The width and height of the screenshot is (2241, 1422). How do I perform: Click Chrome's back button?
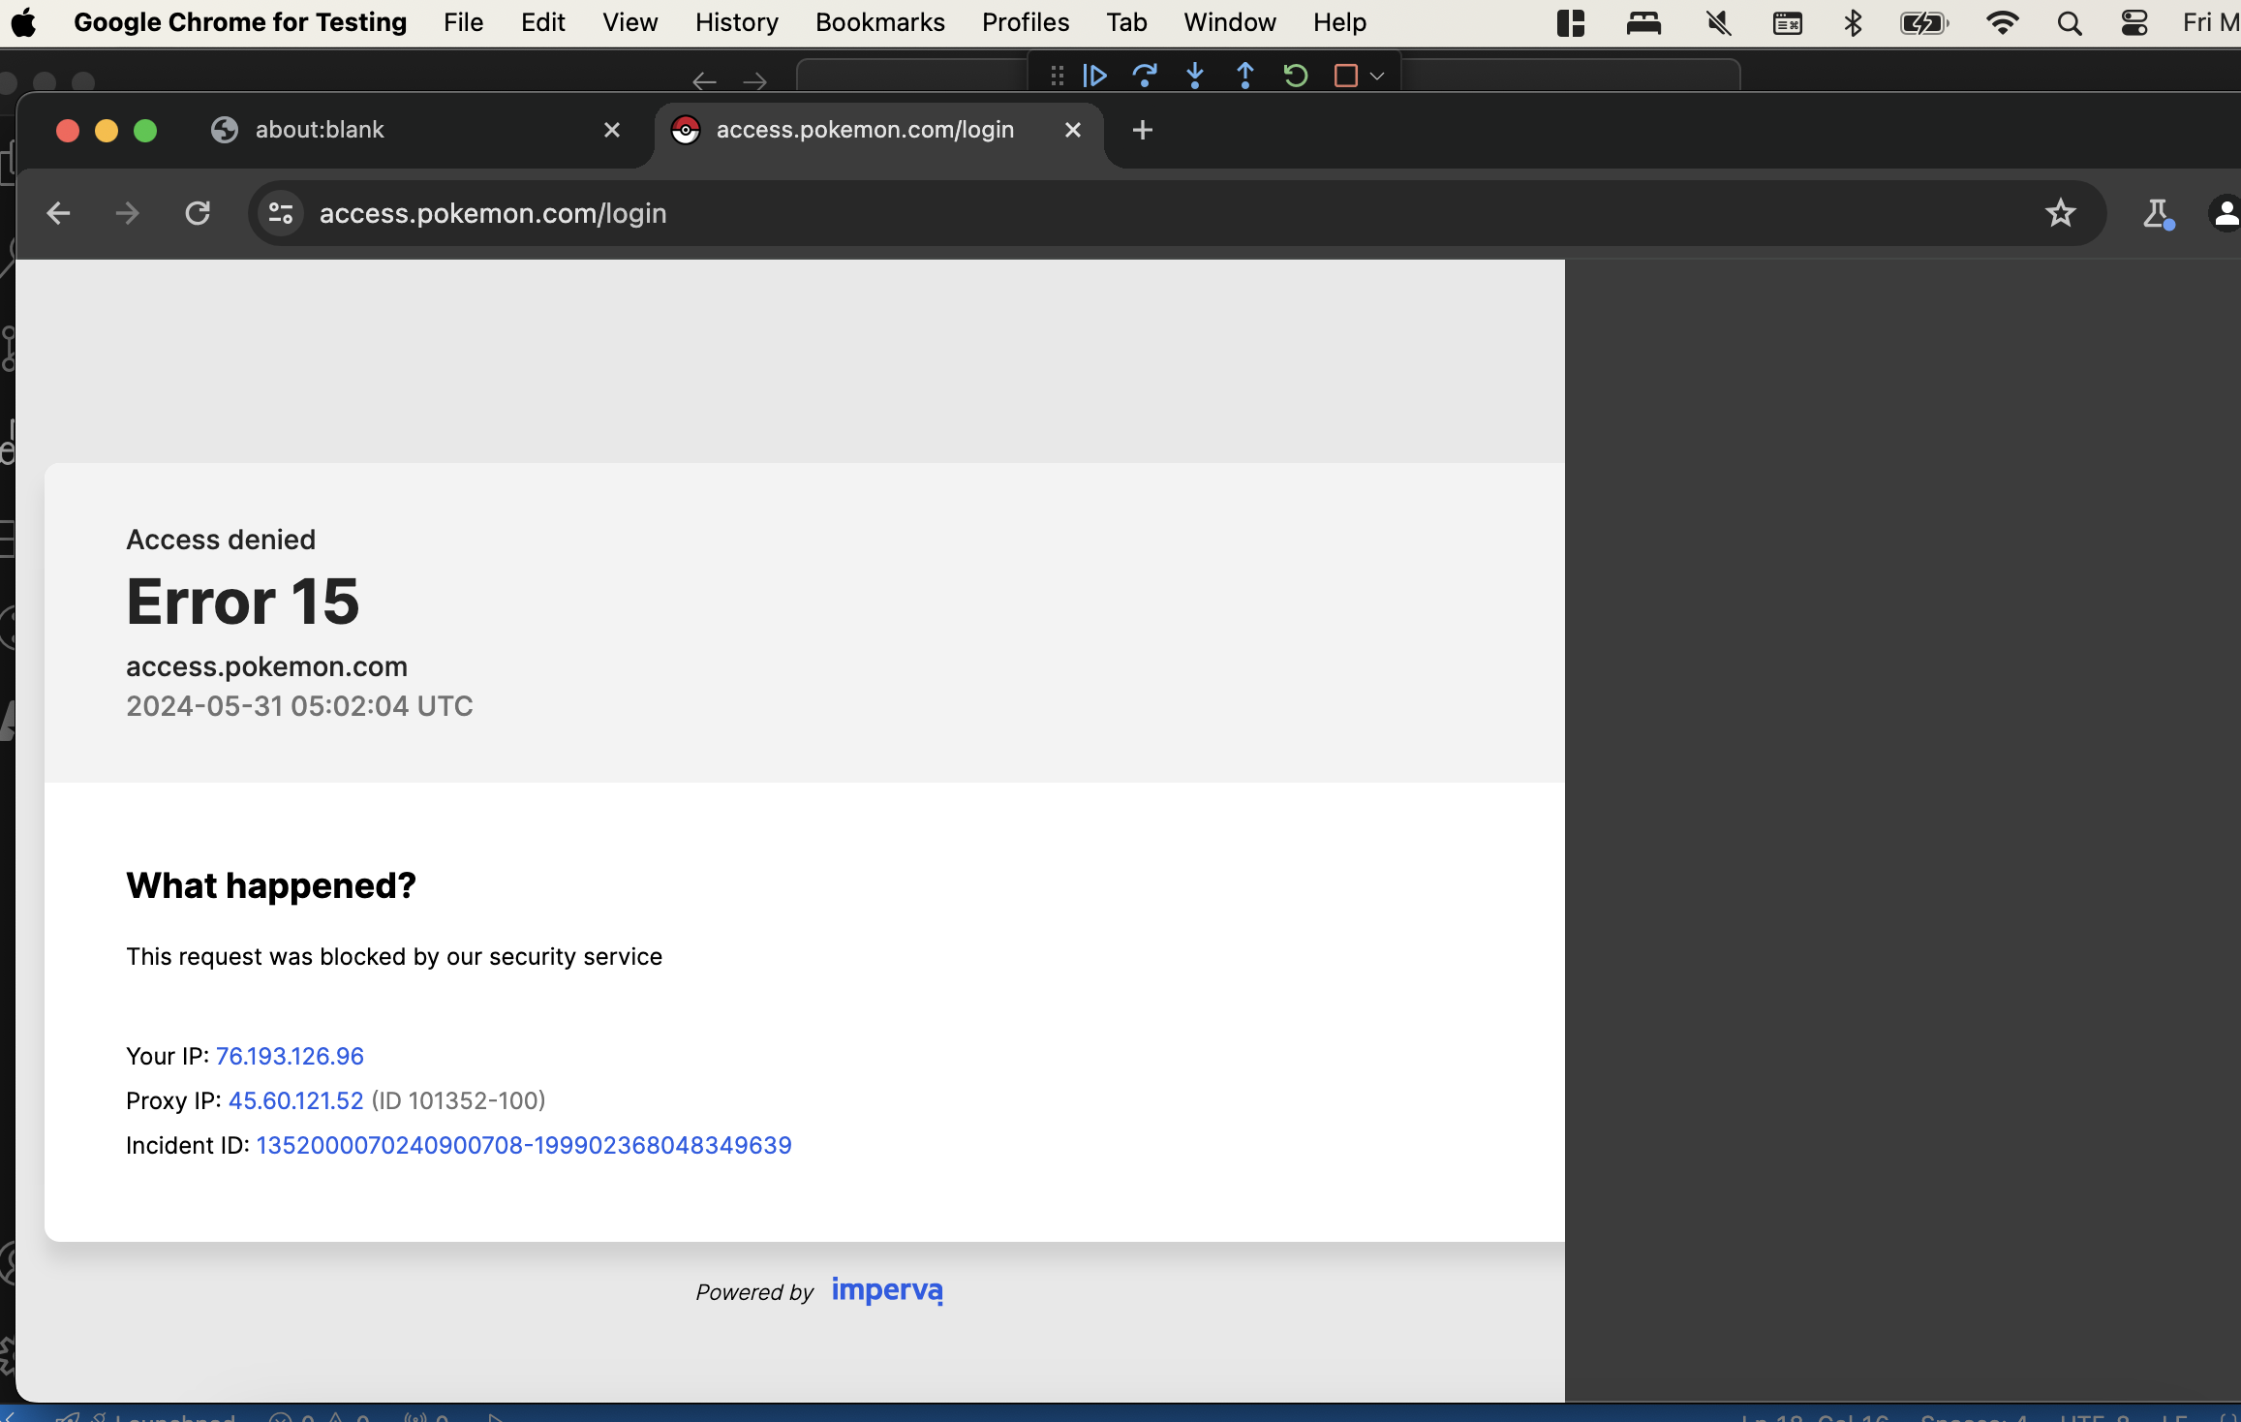58,213
